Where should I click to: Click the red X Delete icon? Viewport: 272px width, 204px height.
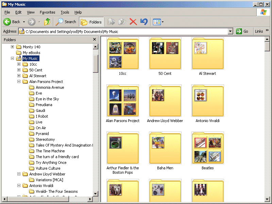coord(134,22)
